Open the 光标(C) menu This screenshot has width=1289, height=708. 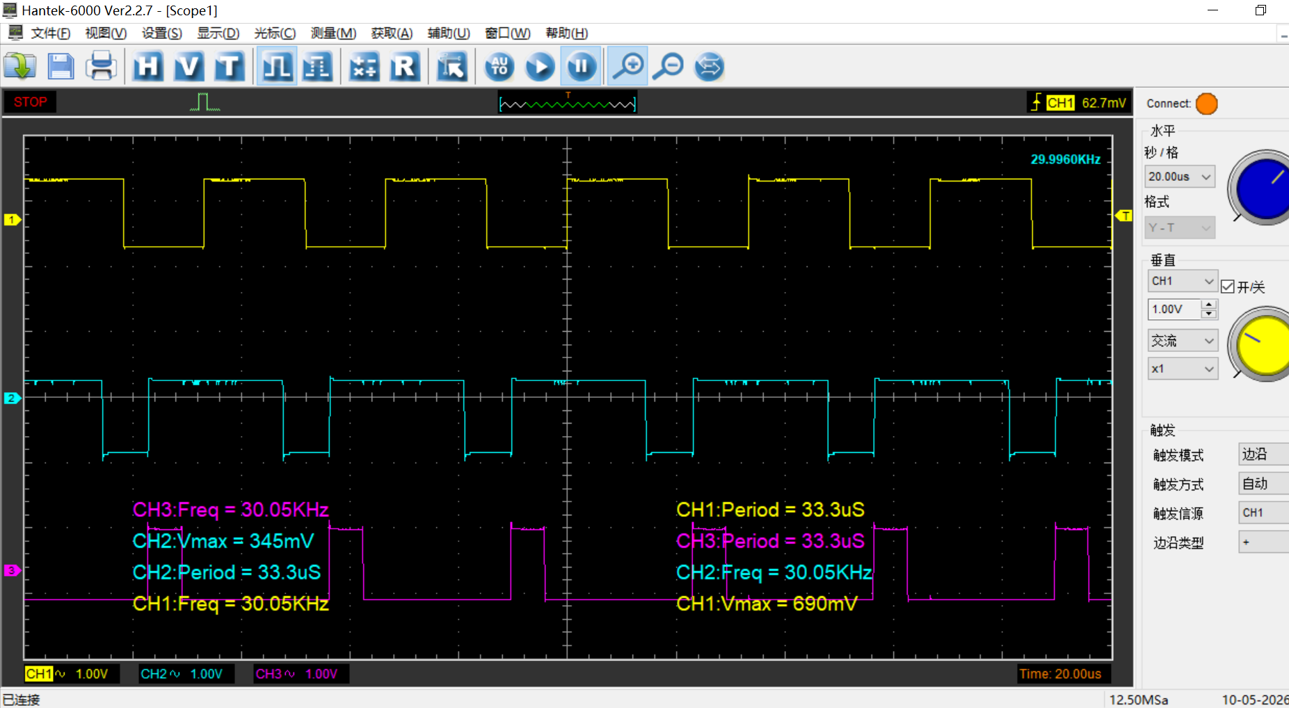[x=275, y=33]
